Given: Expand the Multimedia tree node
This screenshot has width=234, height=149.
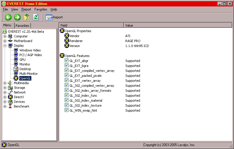Looking at the screenshot, I should [5, 83].
